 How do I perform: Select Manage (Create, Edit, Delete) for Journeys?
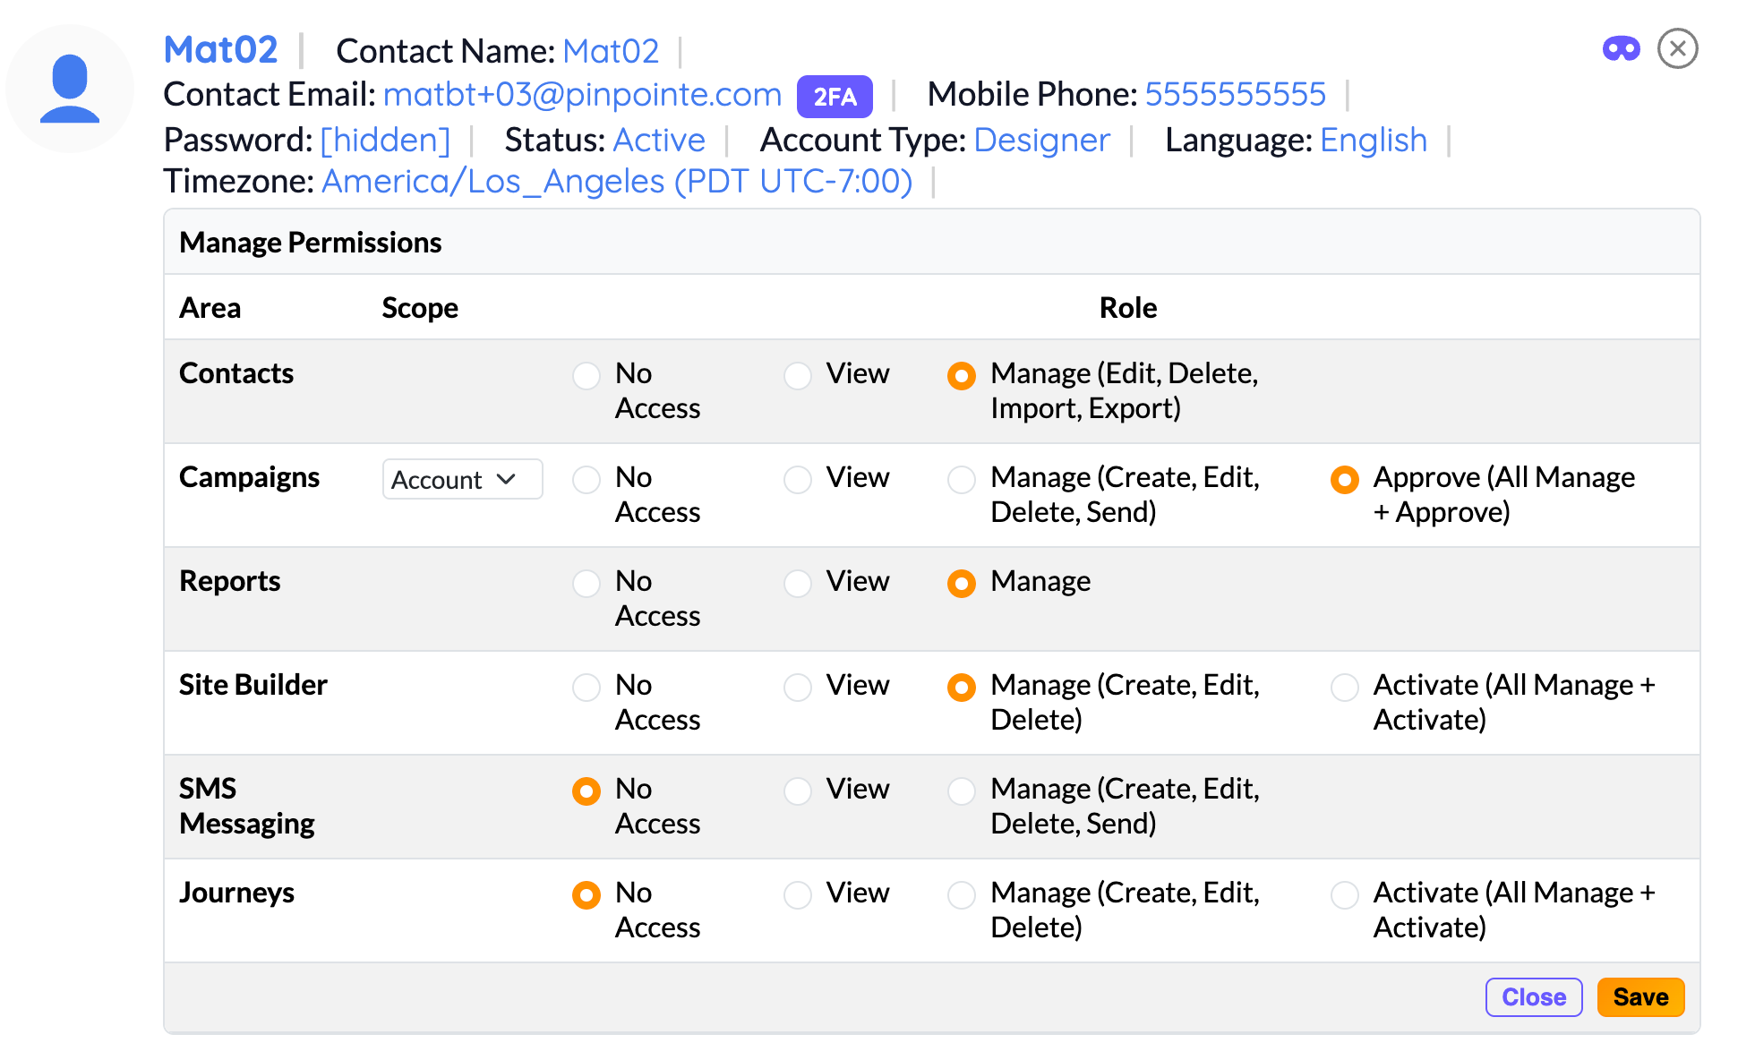[962, 894]
